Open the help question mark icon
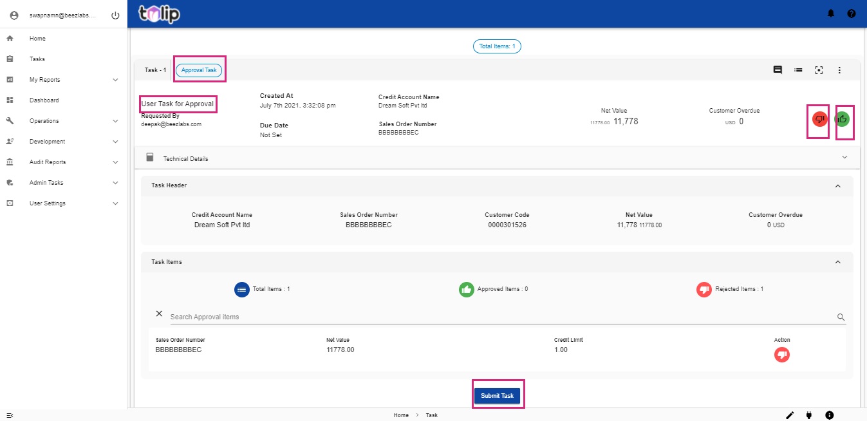The image size is (867, 421). (852, 14)
